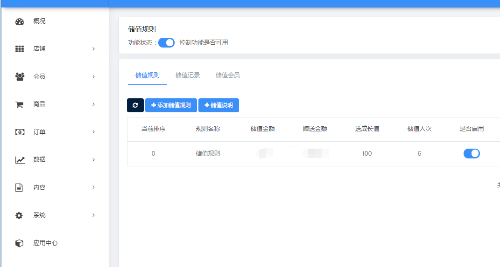Switch to the 储值记录 tab
The width and height of the screenshot is (500, 267).
188,75
